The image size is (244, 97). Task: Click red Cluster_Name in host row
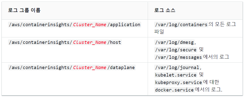90,42
